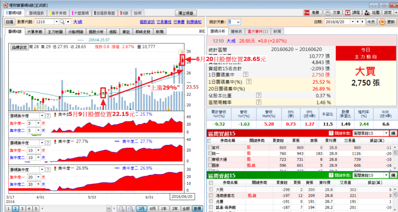
Task: Check the 兆豐 broker checkbox
Action: tap(211, 201)
